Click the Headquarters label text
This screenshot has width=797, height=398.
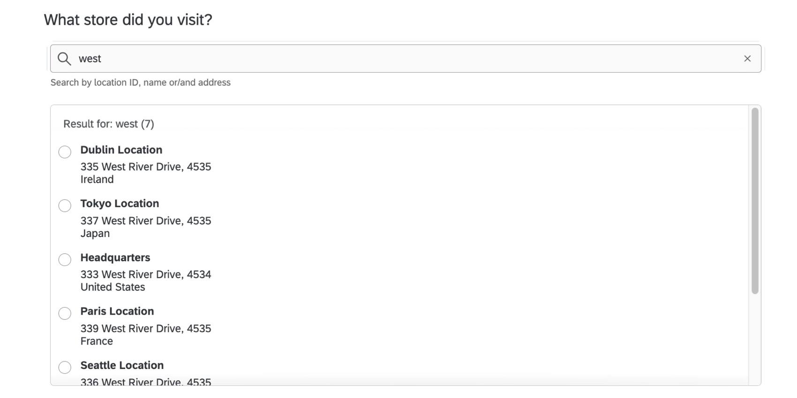click(x=115, y=258)
